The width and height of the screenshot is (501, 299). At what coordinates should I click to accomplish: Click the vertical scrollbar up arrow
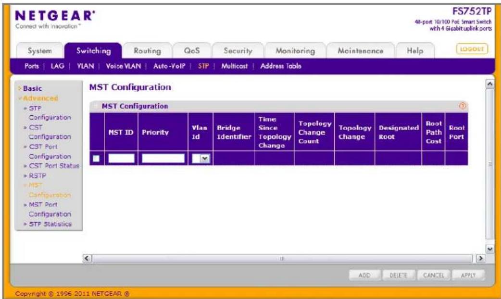pyautogui.click(x=490, y=84)
